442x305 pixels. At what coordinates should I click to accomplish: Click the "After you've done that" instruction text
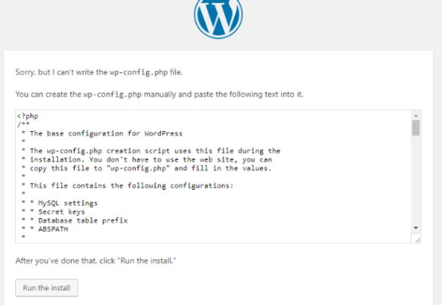[x=95, y=261]
